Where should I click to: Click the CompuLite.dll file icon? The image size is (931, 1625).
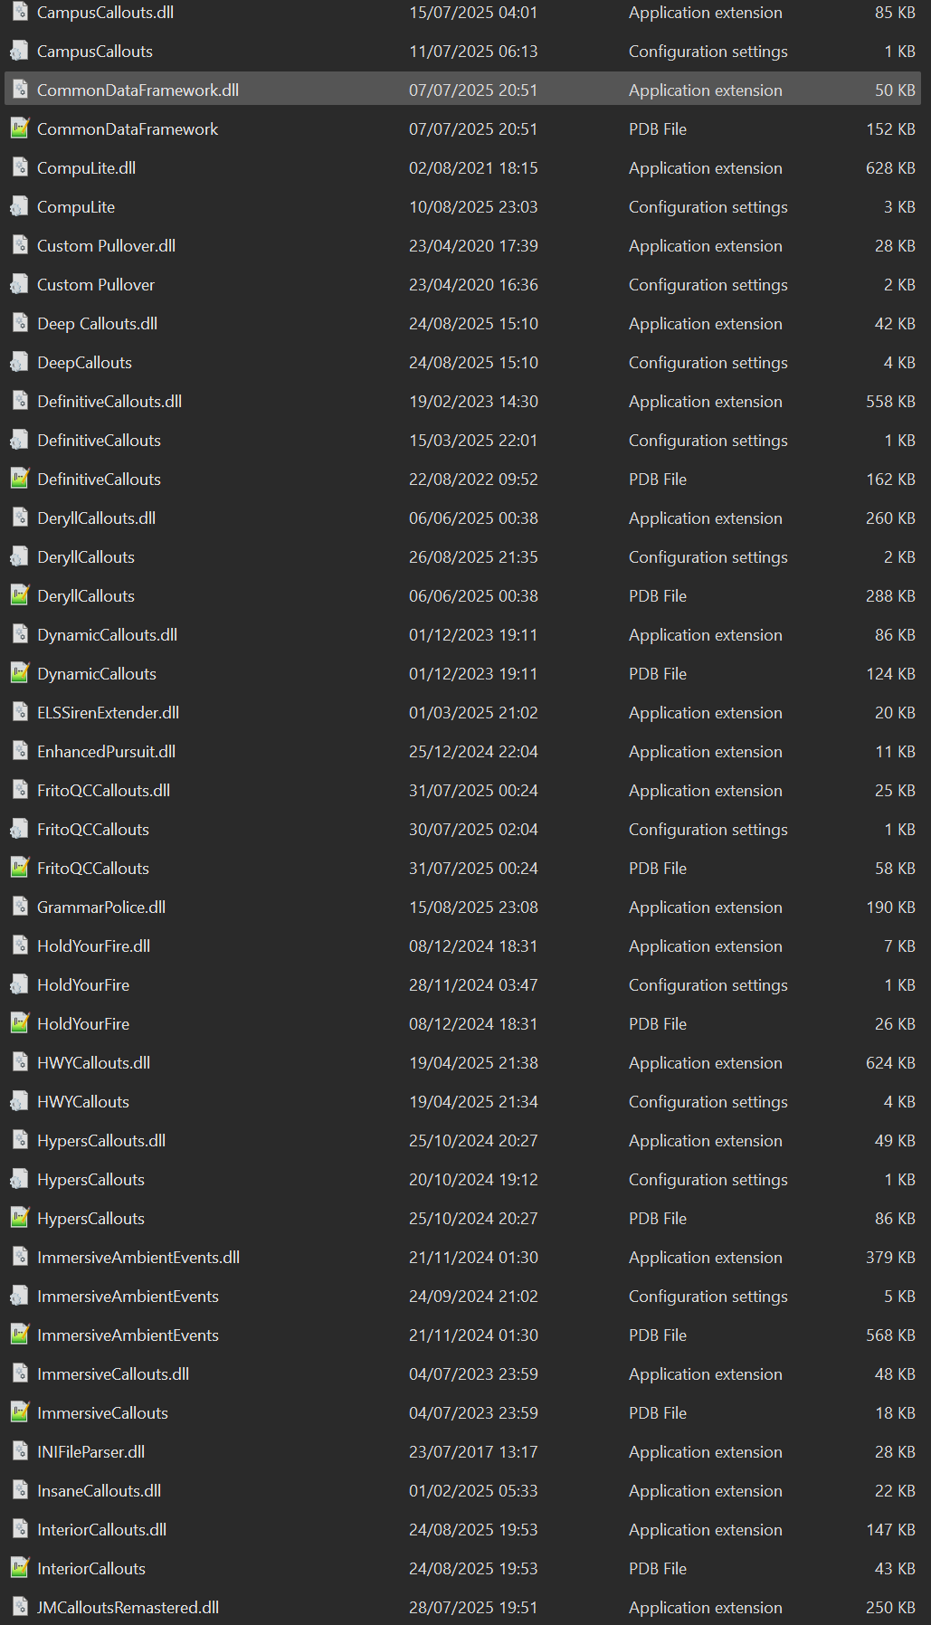click(19, 168)
